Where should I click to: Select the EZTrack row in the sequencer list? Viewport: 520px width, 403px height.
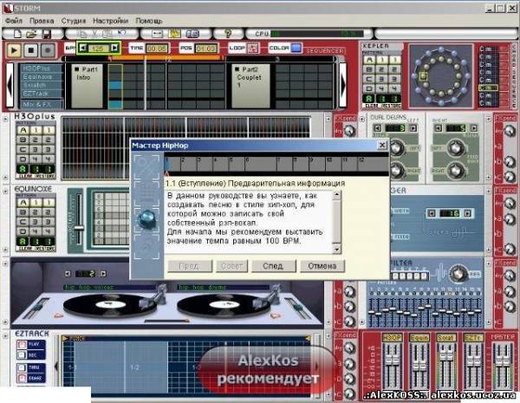click(x=41, y=94)
